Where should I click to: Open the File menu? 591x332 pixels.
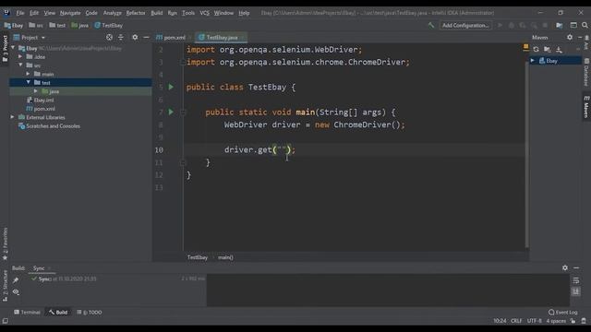[x=20, y=13]
